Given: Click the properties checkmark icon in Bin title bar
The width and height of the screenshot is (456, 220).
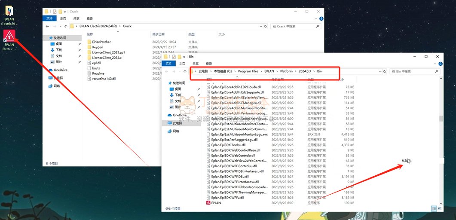Looking at the screenshot, I should [173, 57].
